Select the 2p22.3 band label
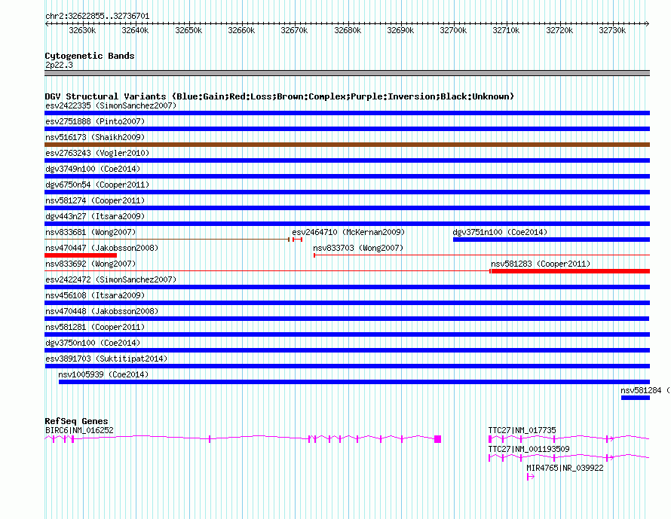The height and width of the screenshot is (519, 671). point(59,65)
